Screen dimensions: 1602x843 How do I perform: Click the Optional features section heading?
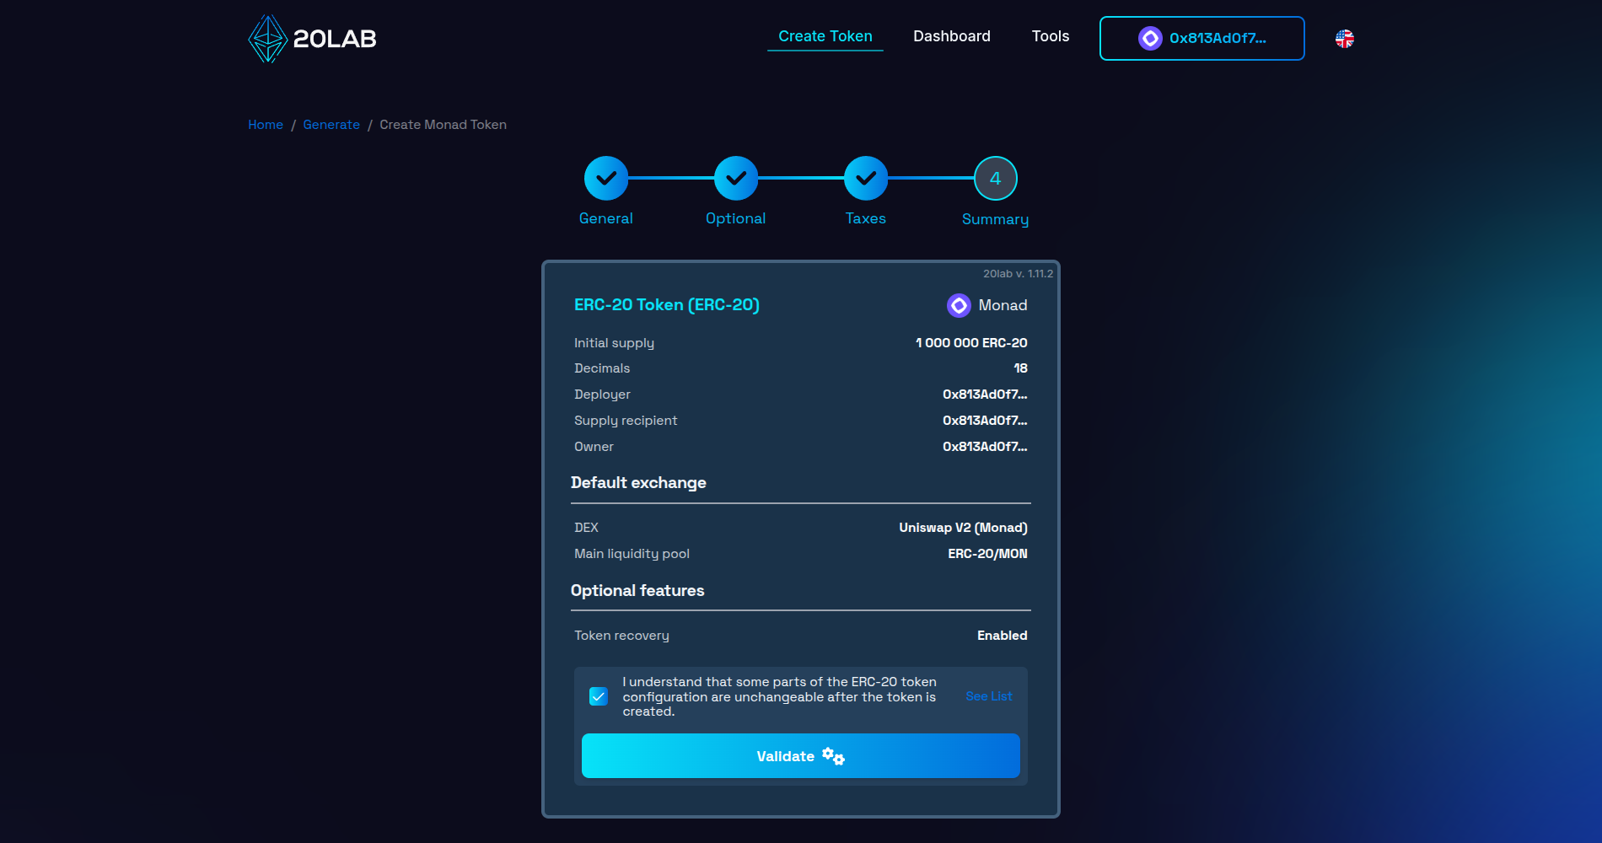coord(637,591)
